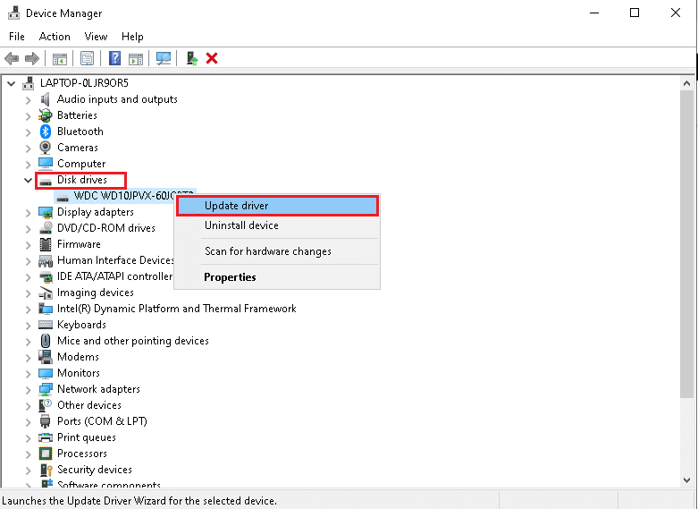Click the show/hide console tree toolbar icon
Screen dimensions: 698x509
60,59
